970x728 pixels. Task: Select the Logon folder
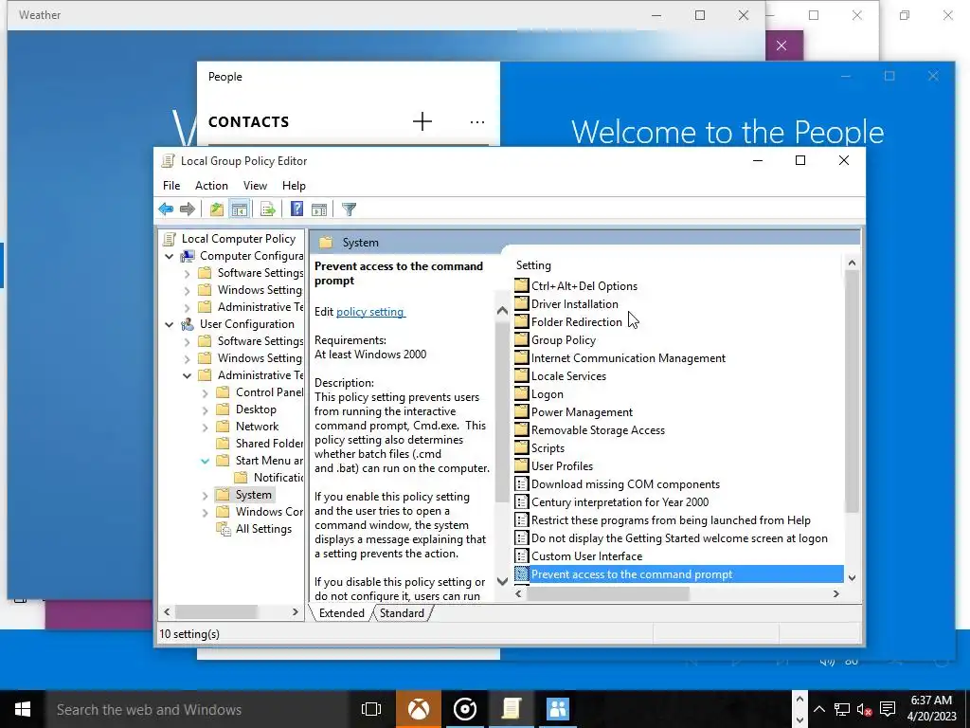pos(547,393)
